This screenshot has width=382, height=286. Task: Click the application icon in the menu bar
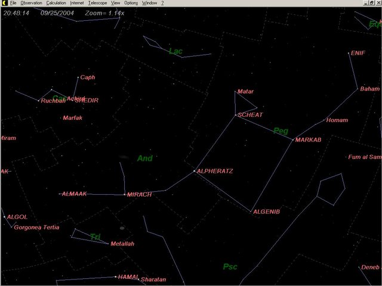pyautogui.click(x=4, y=3)
